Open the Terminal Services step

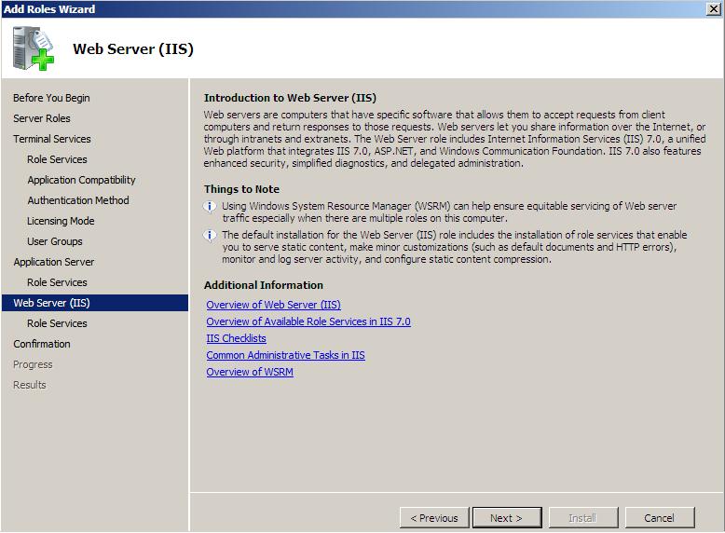point(52,139)
